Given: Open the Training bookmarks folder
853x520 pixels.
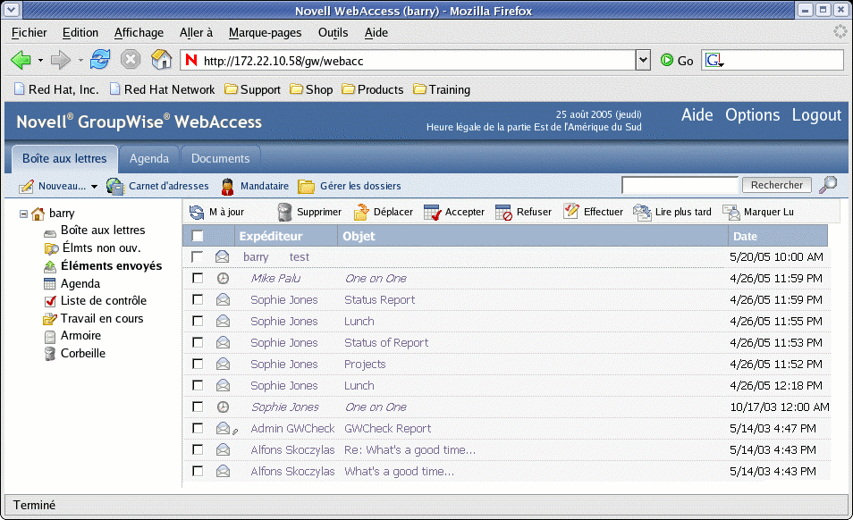Looking at the screenshot, I should pos(442,89).
